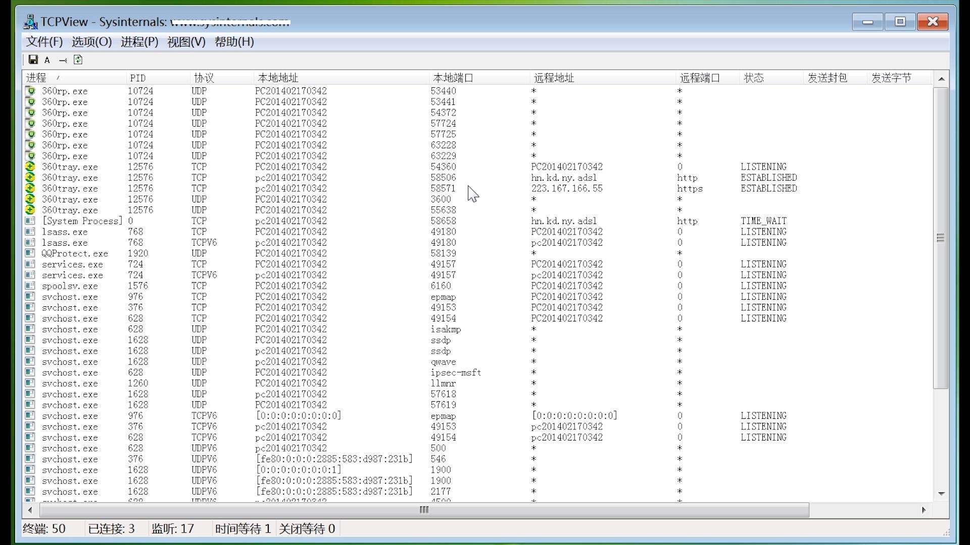Viewport: 970px width, 545px height.
Task: Click the 监听: 17 status bar entry
Action: click(x=173, y=528)
